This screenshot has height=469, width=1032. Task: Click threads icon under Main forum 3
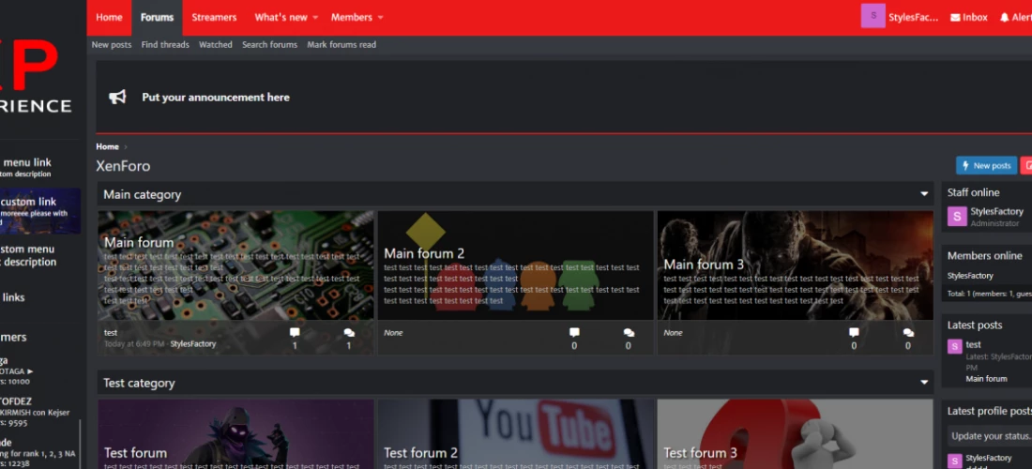click(854, 333)
